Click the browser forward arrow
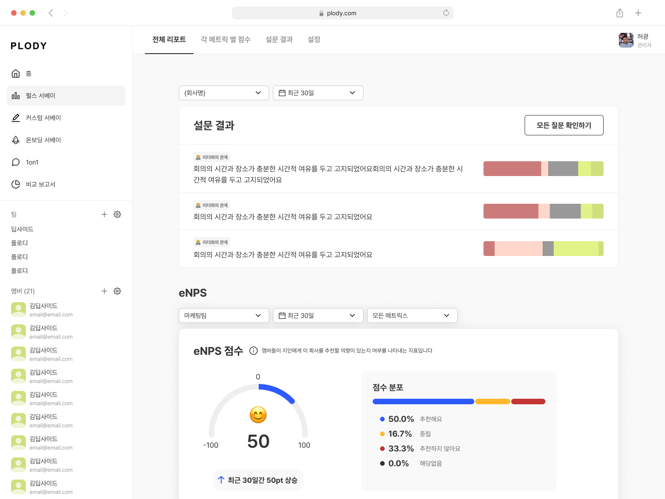The height and width of the screenshot is (499, 665). pyautogui.click(x=66, y=13)
